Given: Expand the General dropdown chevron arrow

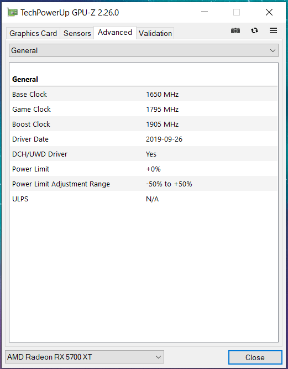Looking at the screenshot, I should [x=273, y=50].
